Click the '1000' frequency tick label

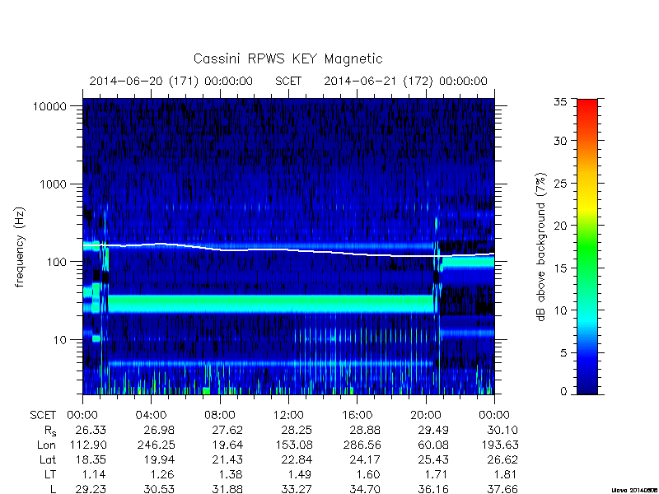click(54, 184)
